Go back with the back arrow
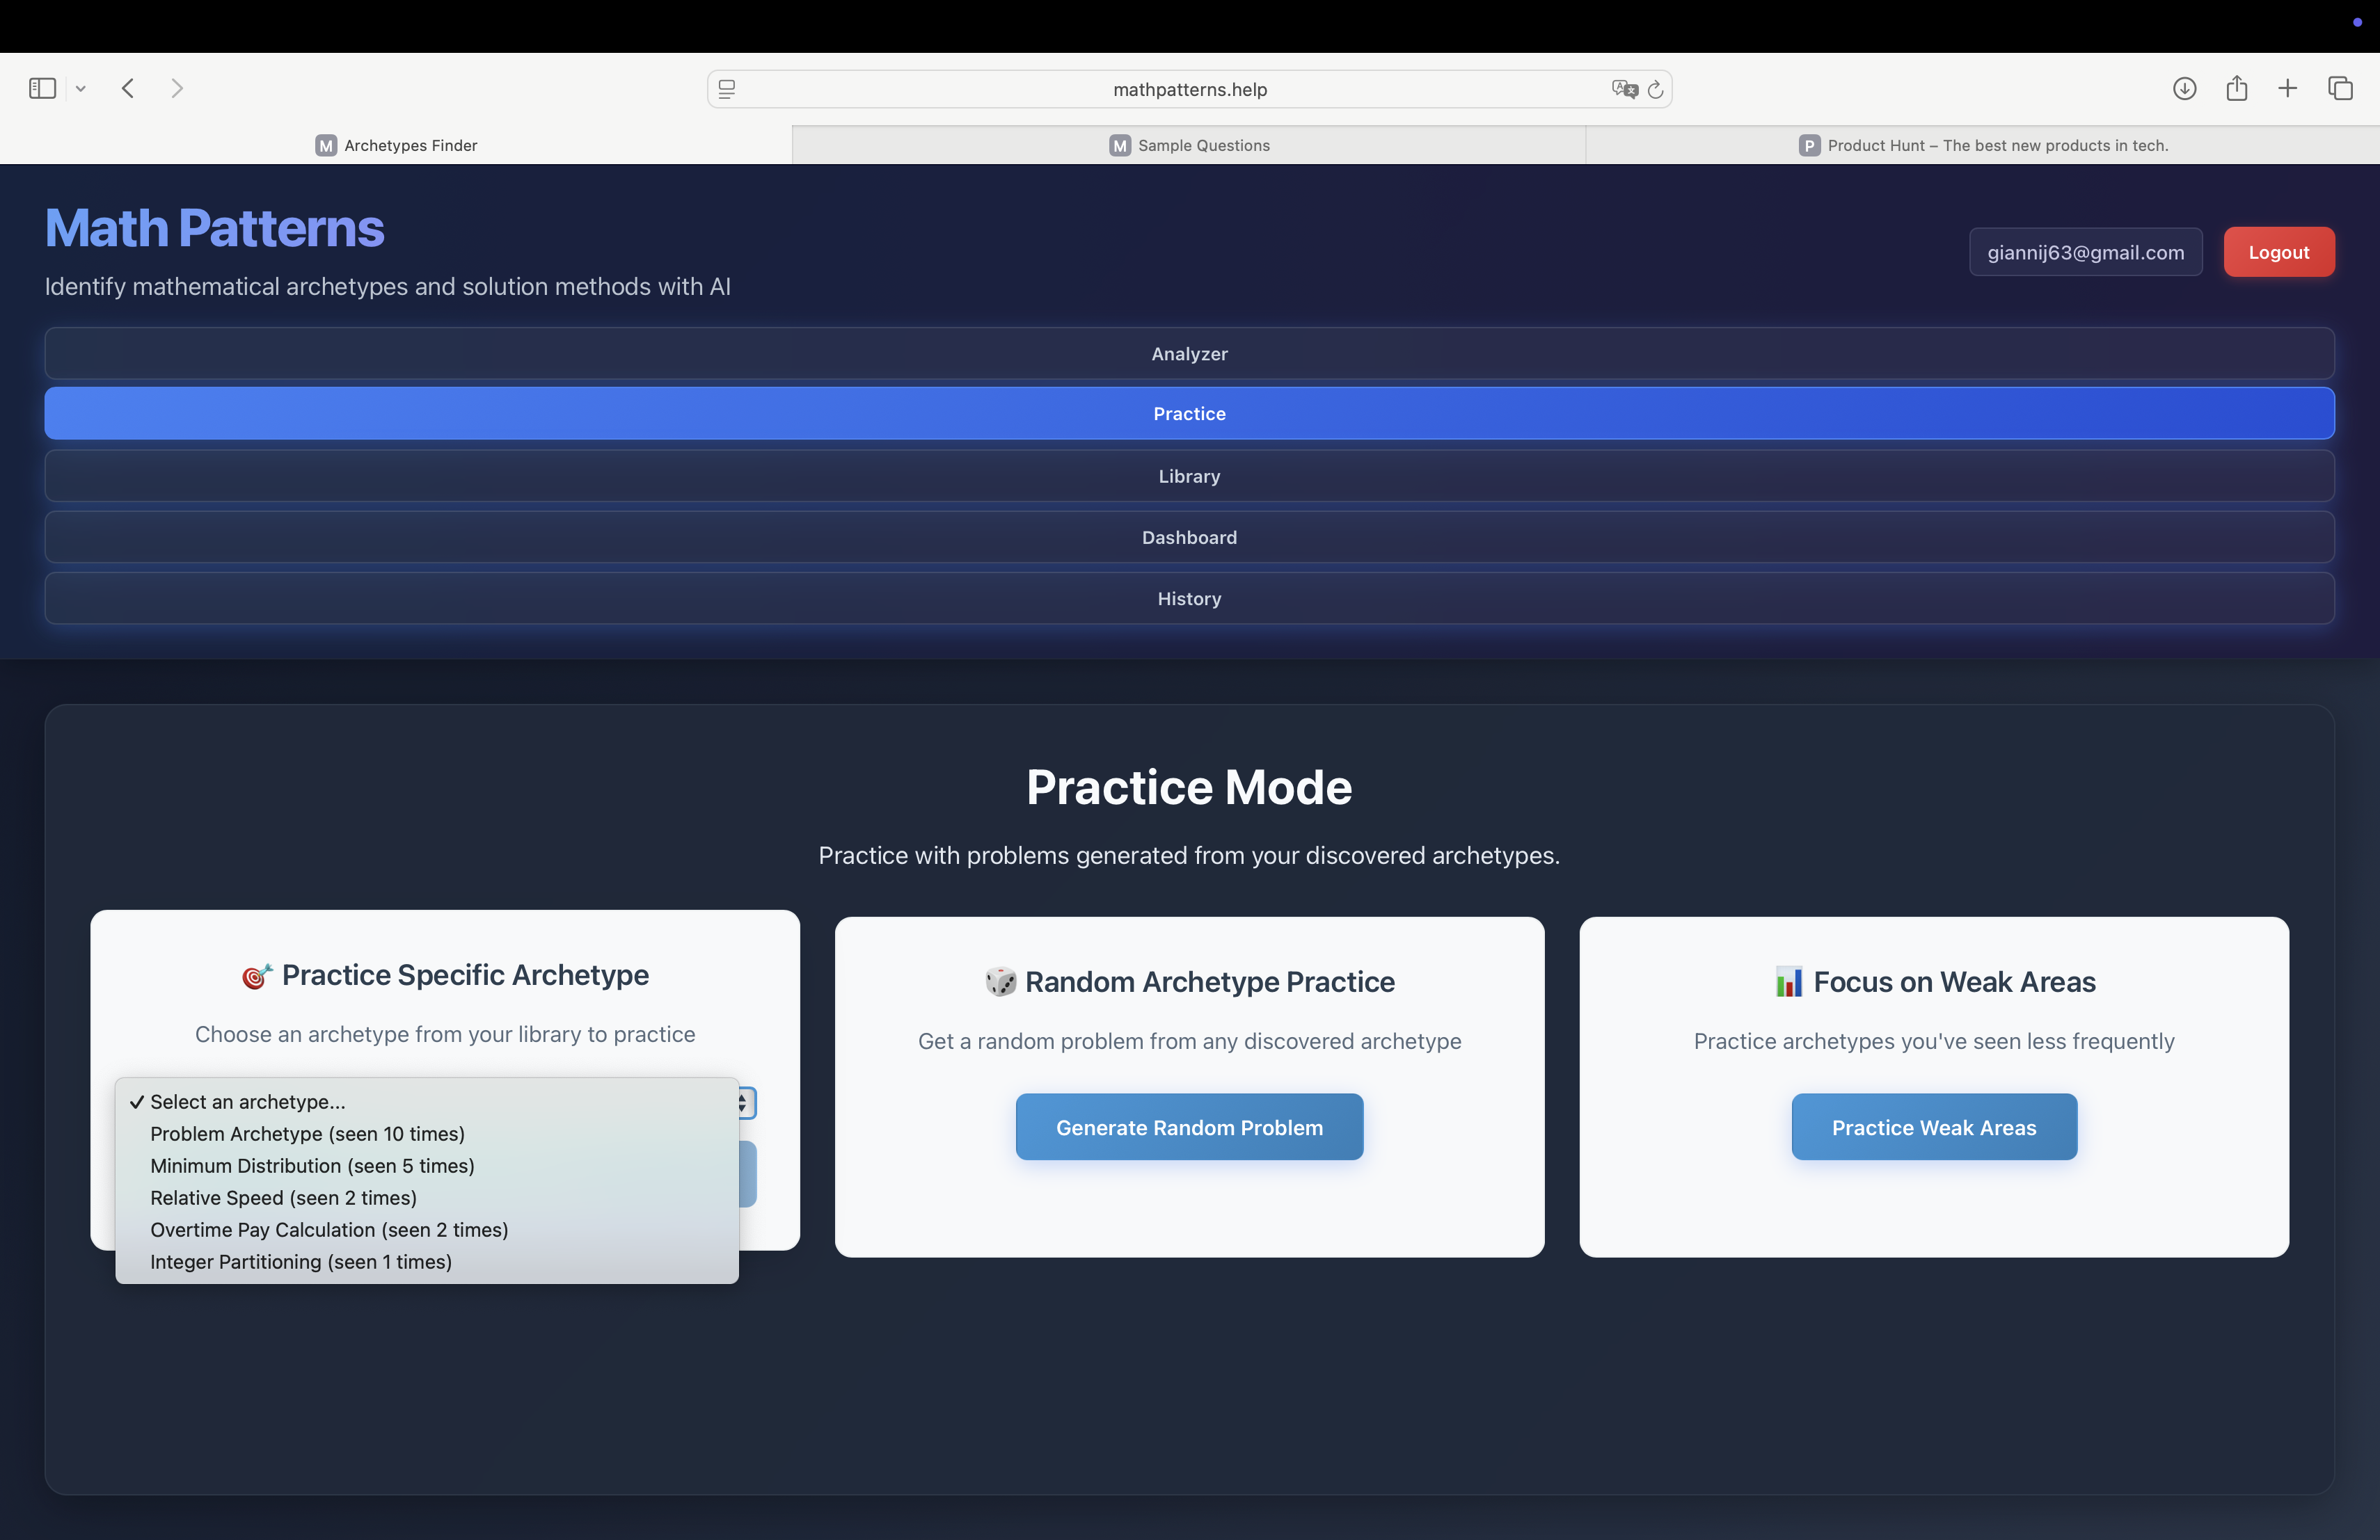Screen dimensions: 2380x1540 [x=128, y=89]
